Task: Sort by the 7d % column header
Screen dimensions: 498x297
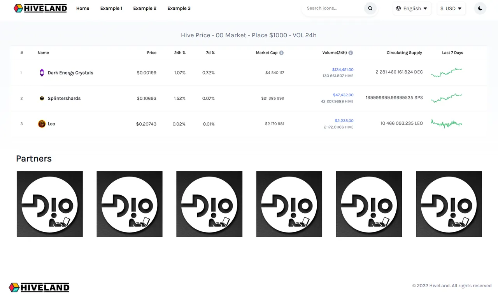Action: 210,53
